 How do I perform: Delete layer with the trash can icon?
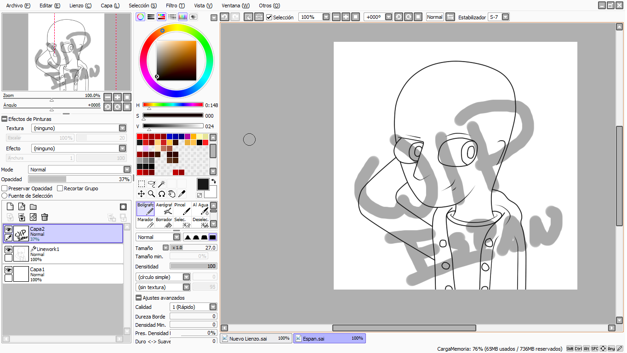pos(45,217)
